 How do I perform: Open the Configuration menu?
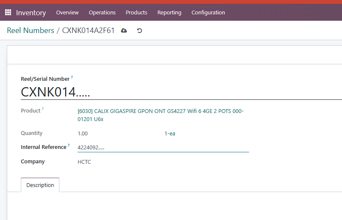(x=208, y=13)
